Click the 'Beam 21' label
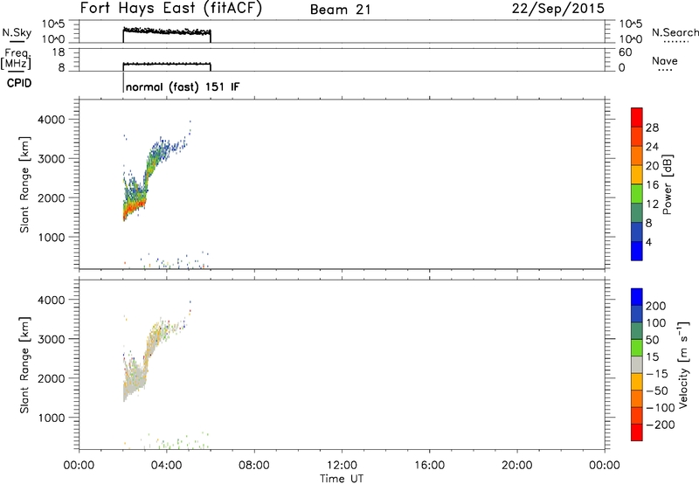699x484 pixels. click(x=340, y=10)
